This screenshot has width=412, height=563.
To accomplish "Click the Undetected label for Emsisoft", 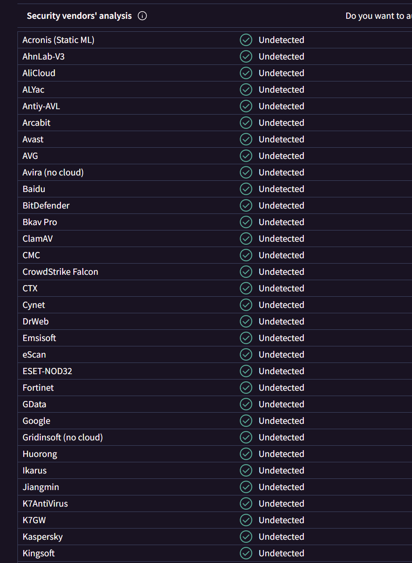I will click(x=281, y=338).
